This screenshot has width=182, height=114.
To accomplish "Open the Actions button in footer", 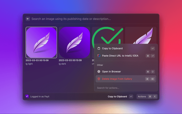I will pyautogui.click(x=147, y=96).
